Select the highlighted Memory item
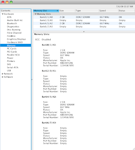 tap(16, 45)
